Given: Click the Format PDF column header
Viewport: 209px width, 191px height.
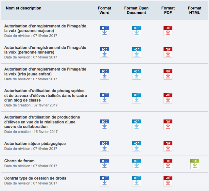Looking at the screenshot, I should coord(168,10).
